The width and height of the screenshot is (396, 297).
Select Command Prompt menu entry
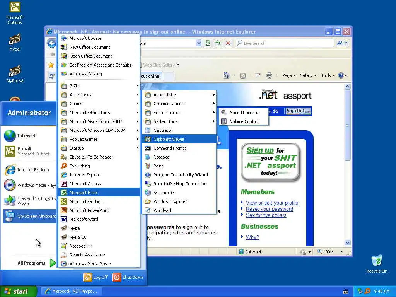click(179, 148)
